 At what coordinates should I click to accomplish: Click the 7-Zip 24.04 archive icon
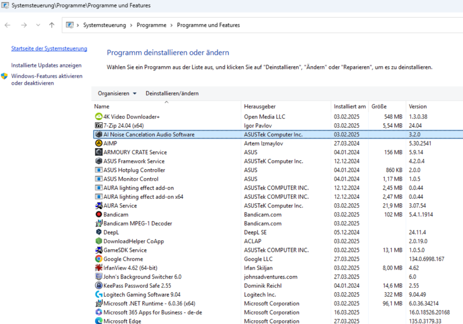coord(99,125)
